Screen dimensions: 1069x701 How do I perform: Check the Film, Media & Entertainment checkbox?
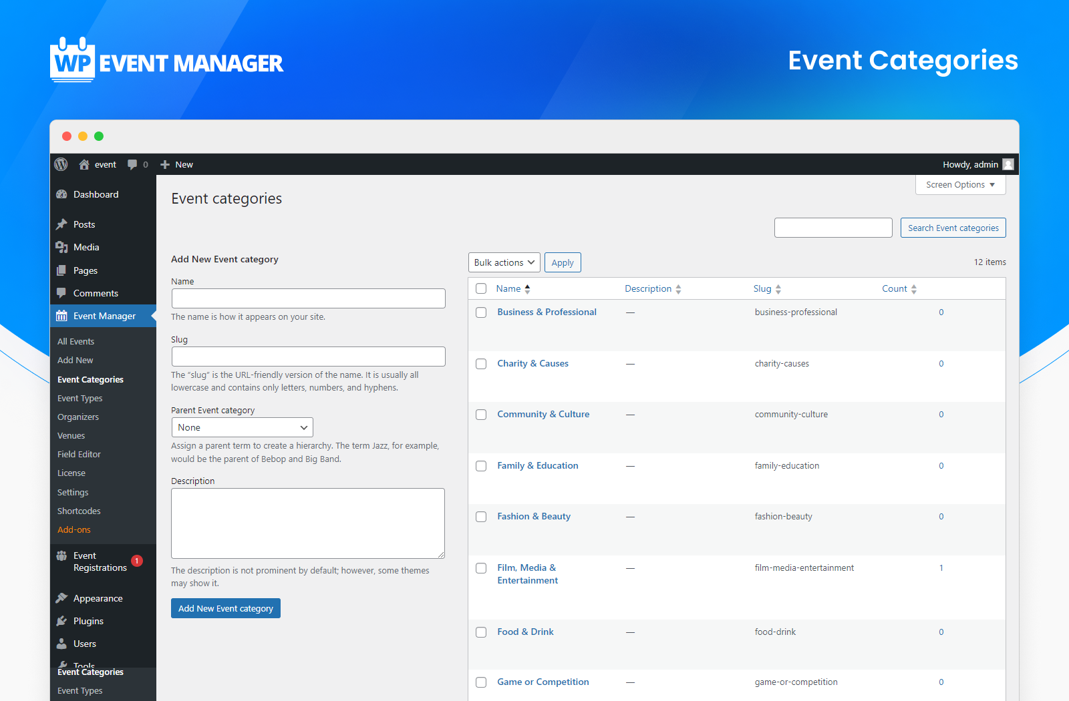click(481, 568)
